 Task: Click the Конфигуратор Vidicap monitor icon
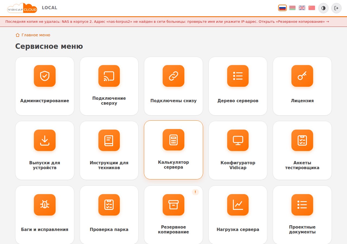[238, 140]
